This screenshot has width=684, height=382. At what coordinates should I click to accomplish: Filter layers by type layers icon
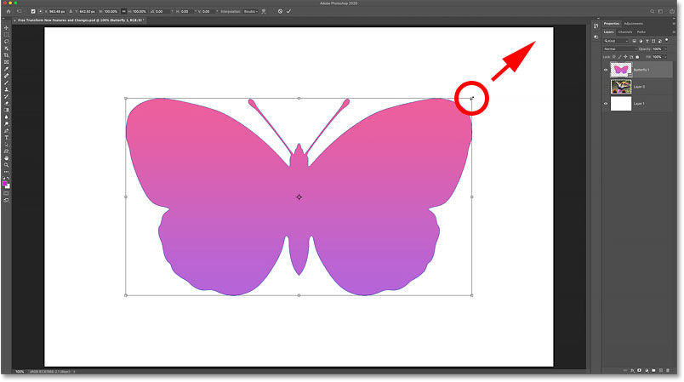647,41
